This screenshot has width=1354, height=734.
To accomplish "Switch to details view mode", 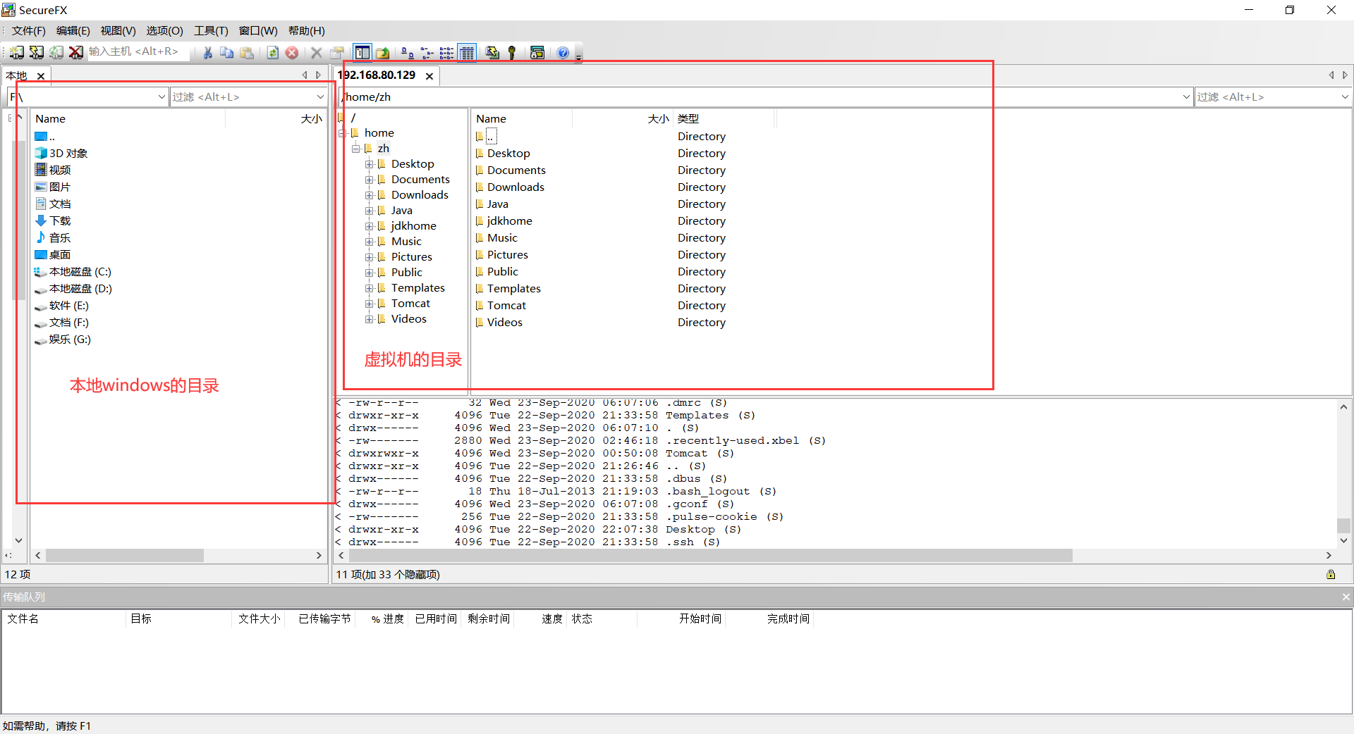I will point(467,52).
